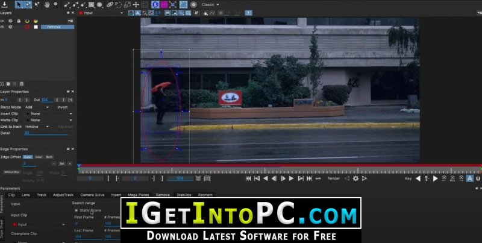Toggle visibility eye for remove layer
This screenshot has height=243, width=482.
point(2,27)
